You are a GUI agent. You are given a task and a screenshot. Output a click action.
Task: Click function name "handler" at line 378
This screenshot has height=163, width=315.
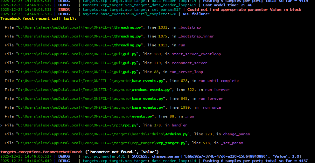(179, 125)
